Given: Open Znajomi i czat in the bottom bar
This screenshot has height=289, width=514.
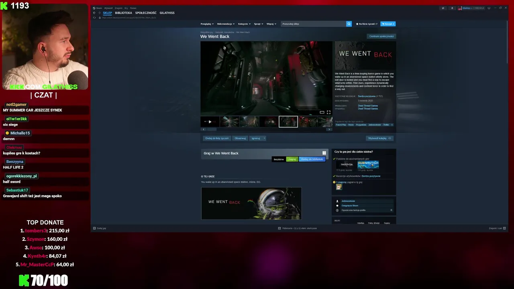Looking at the screenshot, I should pos(497,228).
